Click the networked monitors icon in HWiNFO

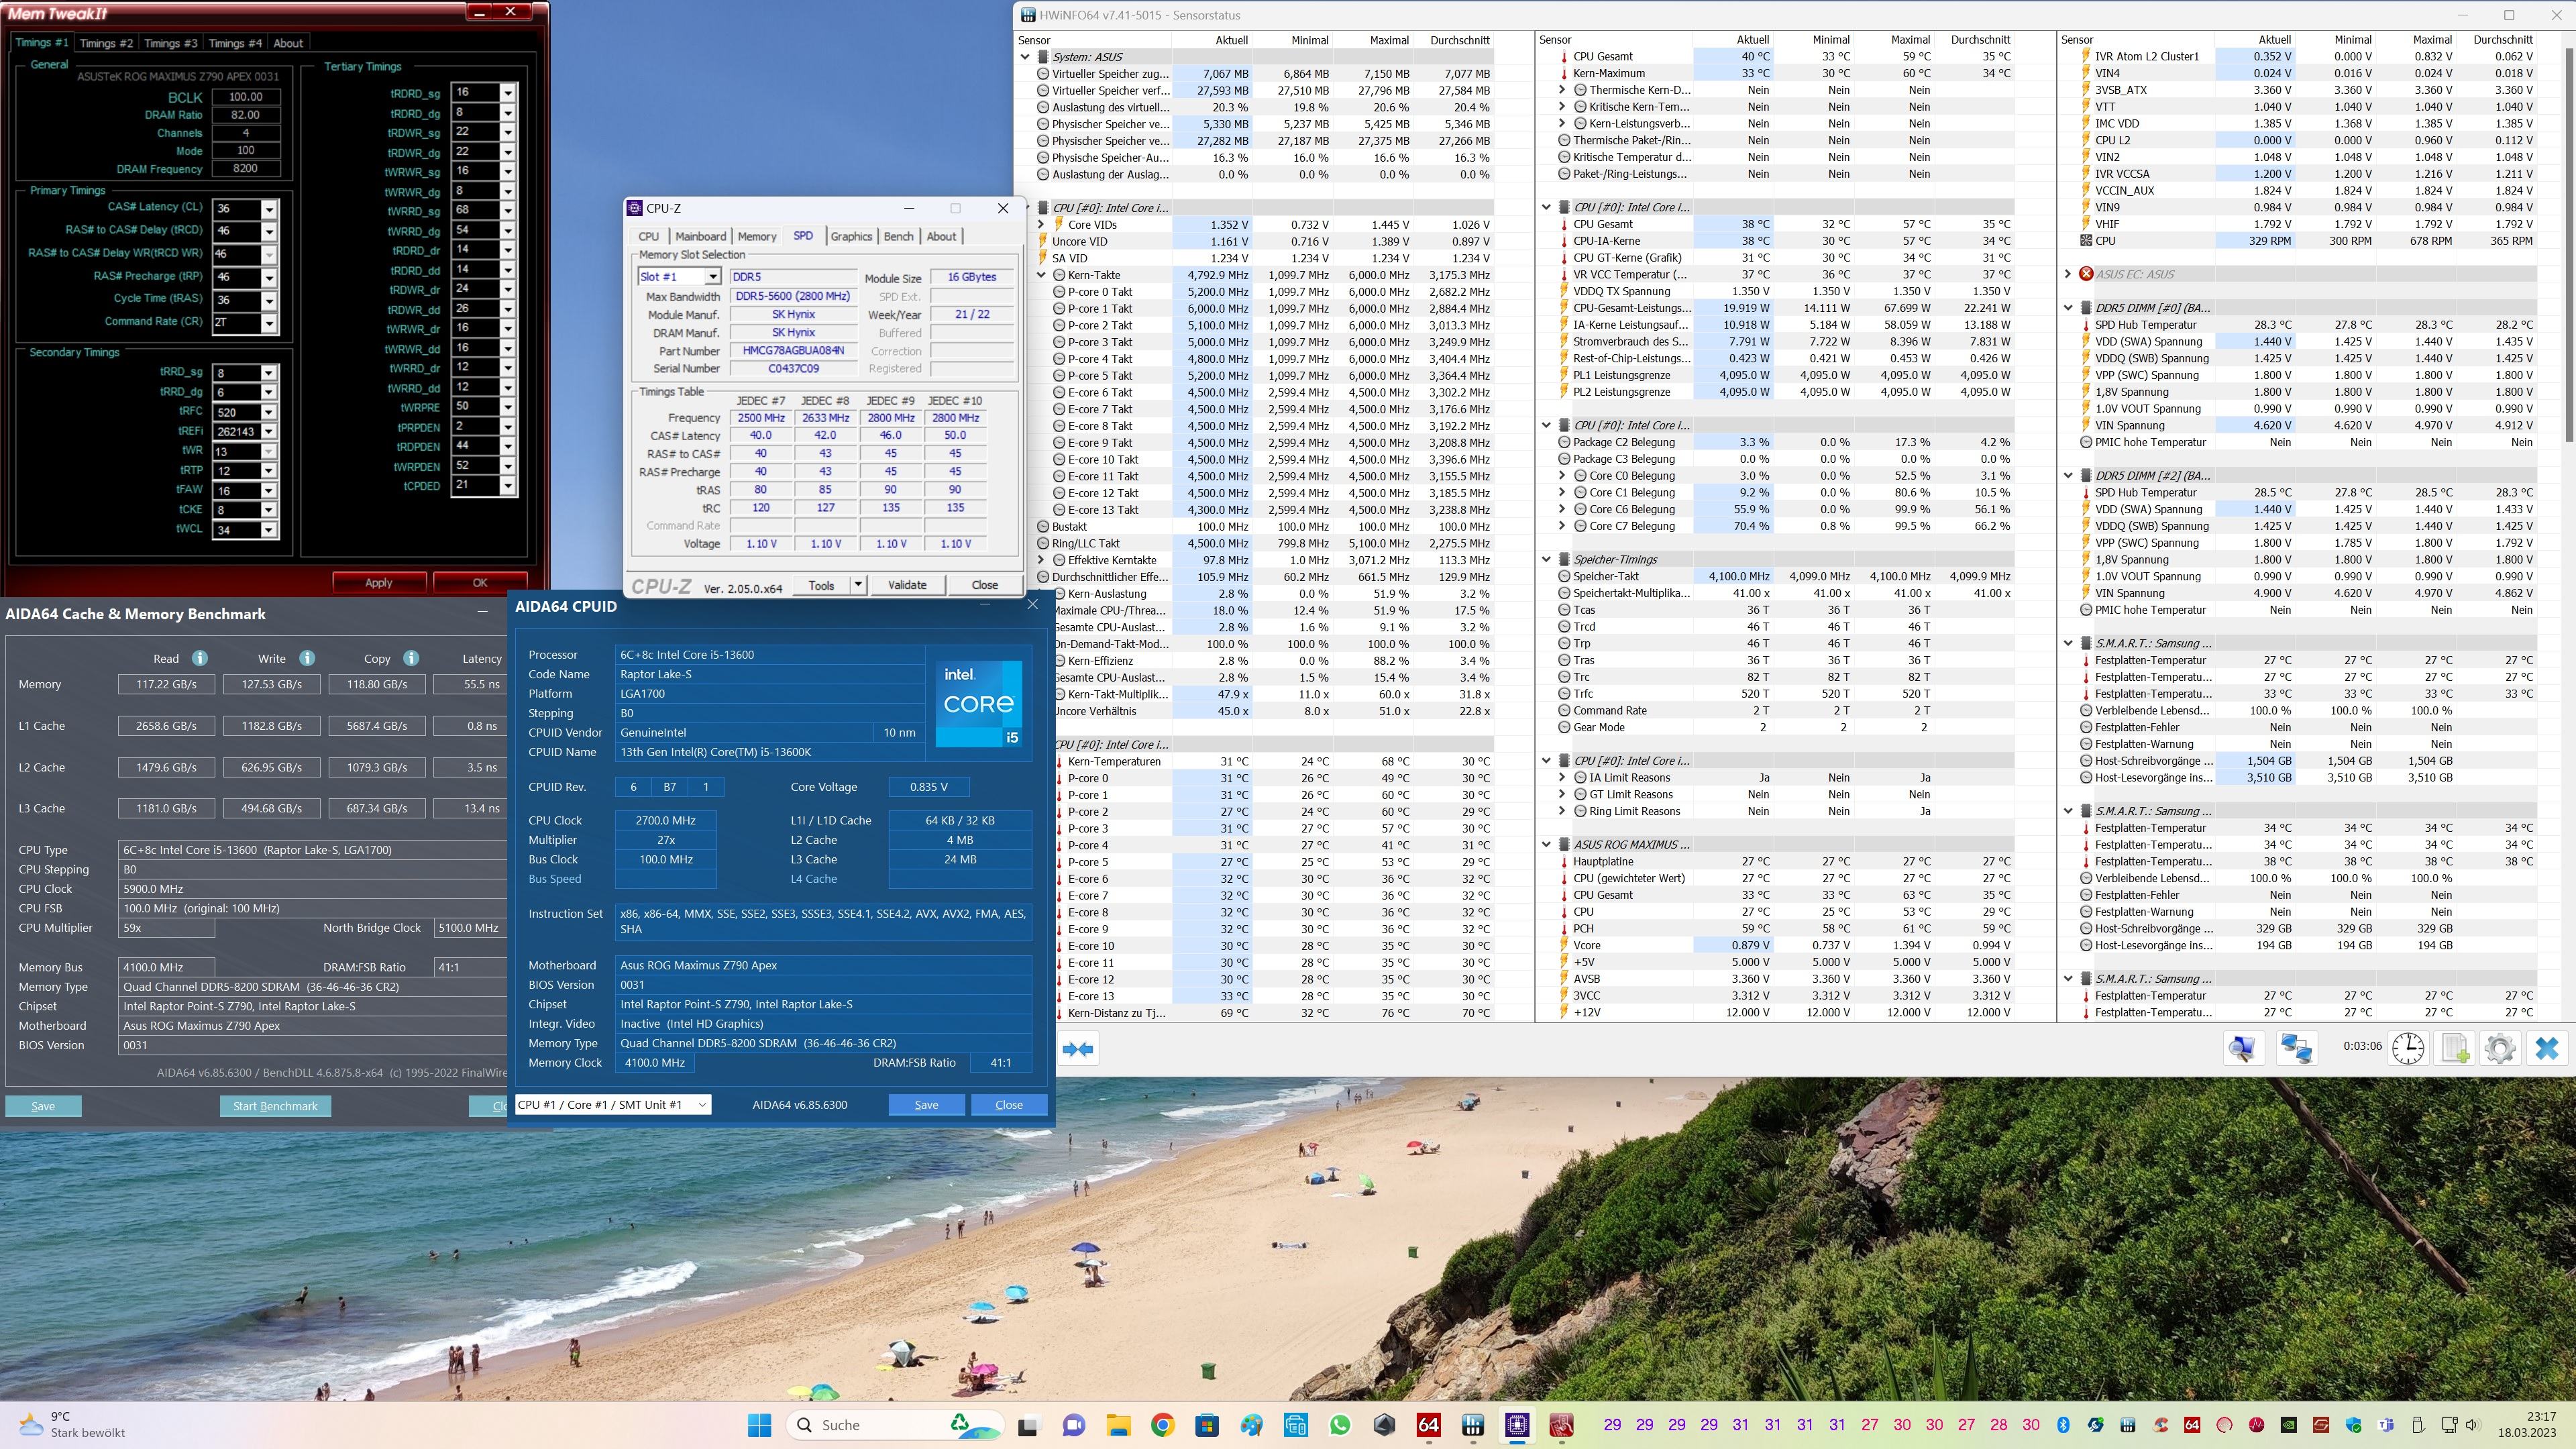pos(2296,1048)
